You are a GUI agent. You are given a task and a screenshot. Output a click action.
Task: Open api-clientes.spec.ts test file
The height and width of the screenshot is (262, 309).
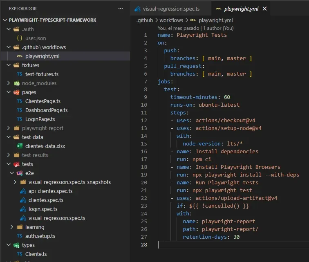(50, 191)
